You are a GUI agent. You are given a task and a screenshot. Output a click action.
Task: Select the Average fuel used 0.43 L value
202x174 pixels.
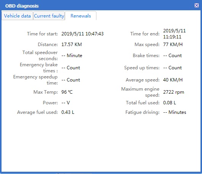[68, 112]
